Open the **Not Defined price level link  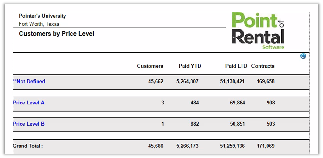(29, 81)
